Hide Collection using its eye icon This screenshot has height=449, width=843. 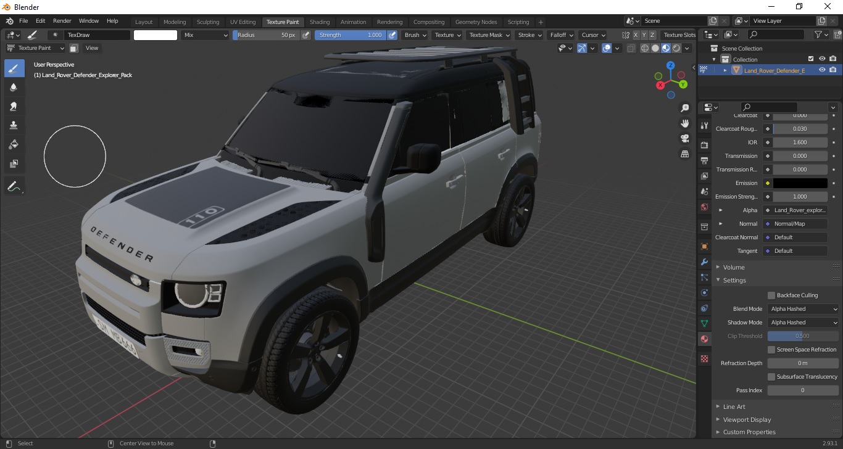(822, 59)
